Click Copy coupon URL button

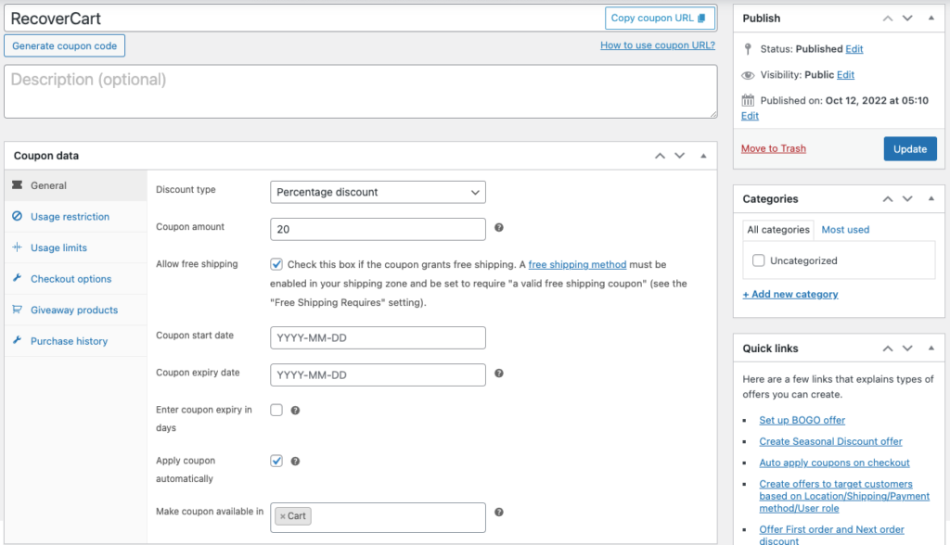[x=660, y=19]
